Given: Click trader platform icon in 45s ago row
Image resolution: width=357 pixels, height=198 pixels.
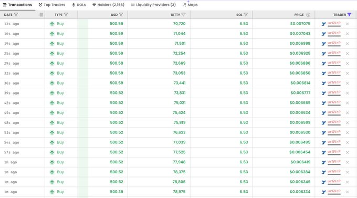Looking at the screenshot, I should 324,113.
